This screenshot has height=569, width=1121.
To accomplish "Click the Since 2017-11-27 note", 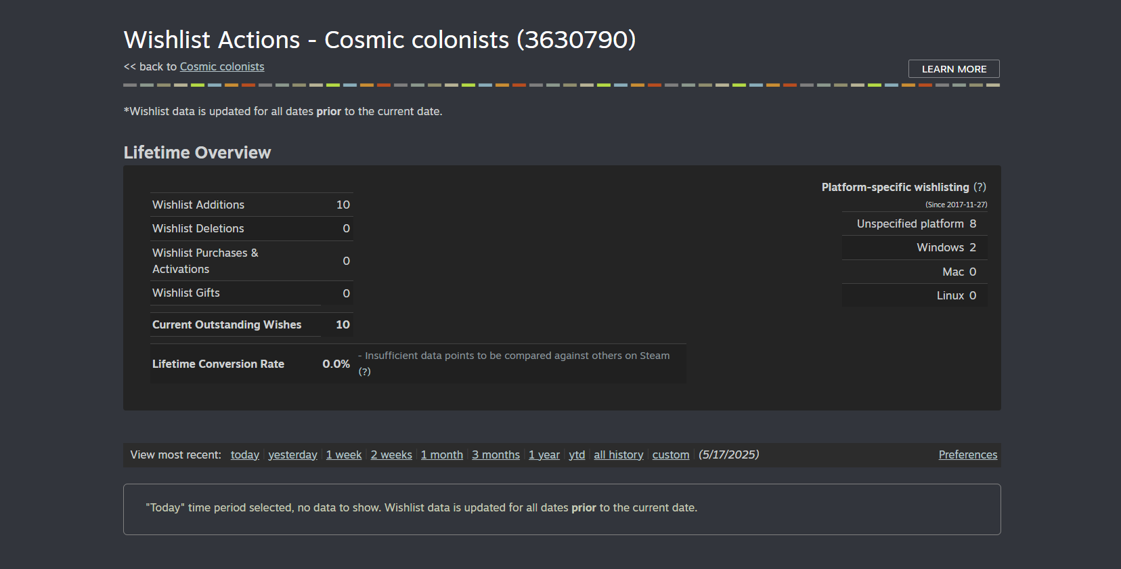I will pos(956,205).
